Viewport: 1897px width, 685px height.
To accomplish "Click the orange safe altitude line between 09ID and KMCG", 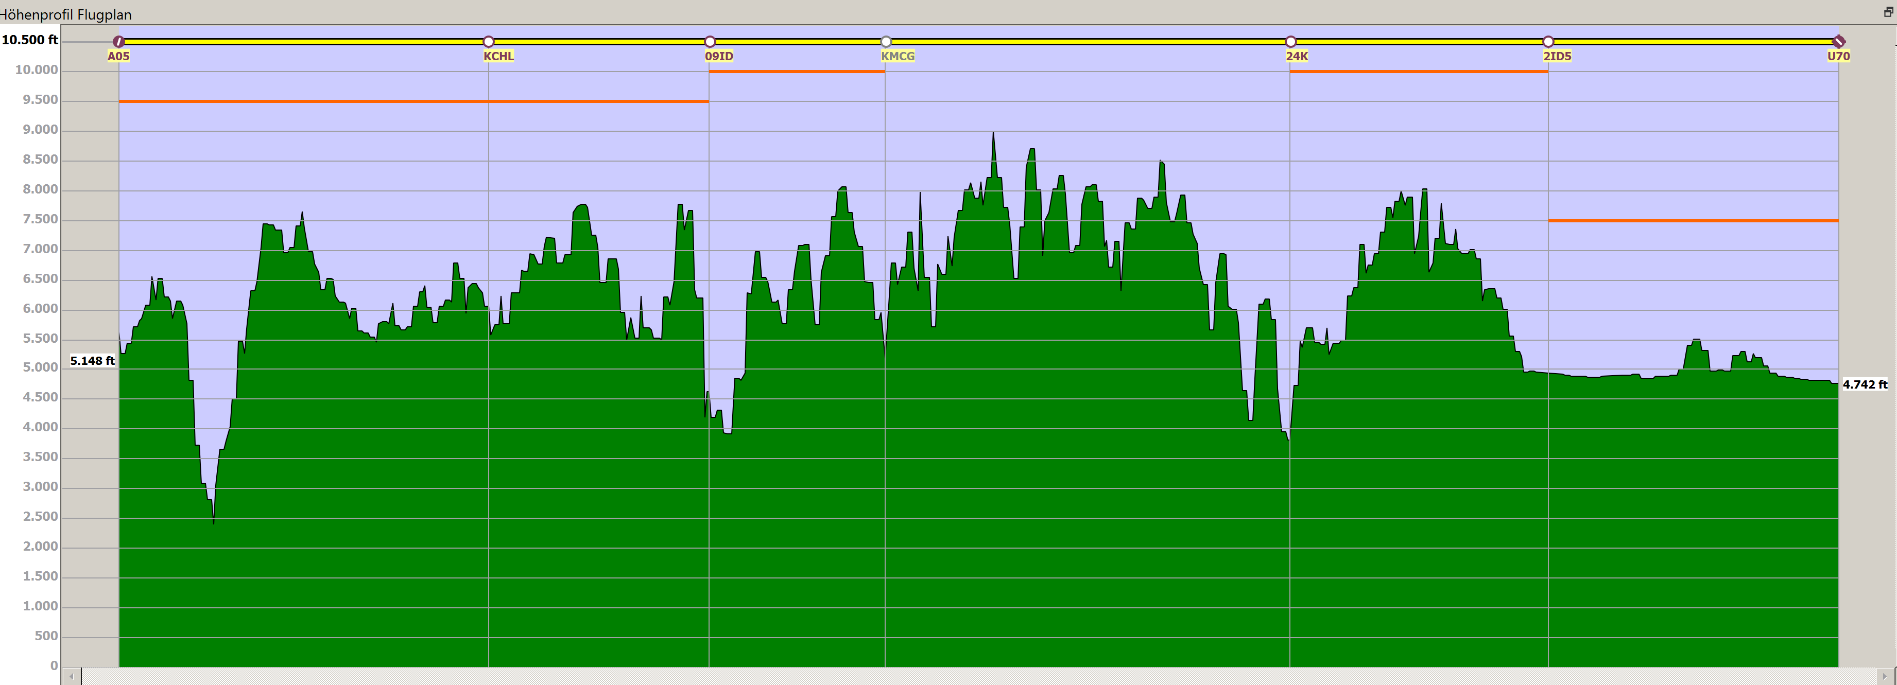I will [797, 72].
